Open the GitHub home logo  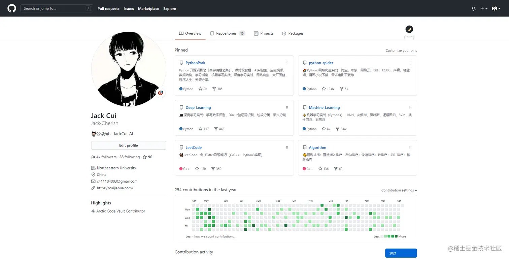[x=12, y=8]
